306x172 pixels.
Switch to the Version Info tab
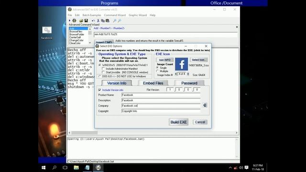click(x=117, y=83)
